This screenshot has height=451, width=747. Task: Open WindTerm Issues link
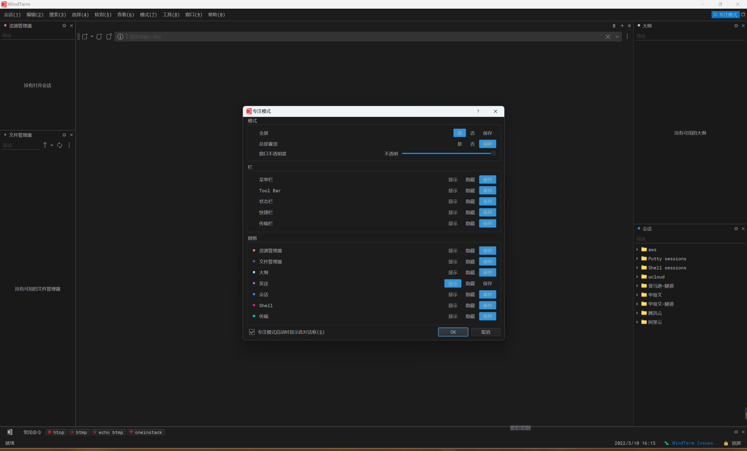point(692,443)
